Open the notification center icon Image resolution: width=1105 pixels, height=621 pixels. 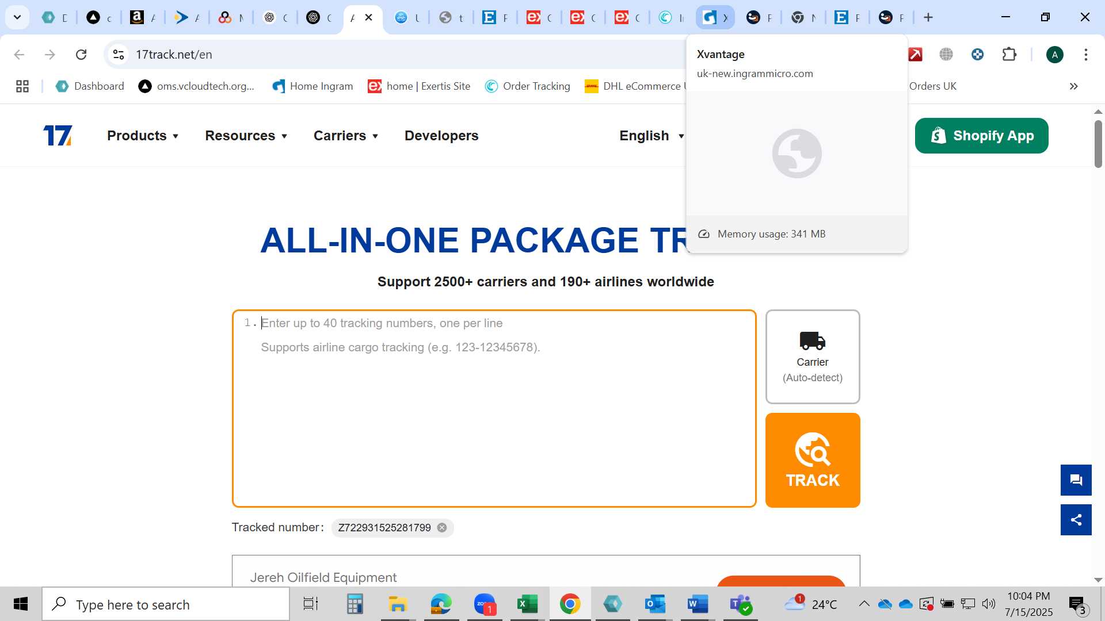point(1077,604)
